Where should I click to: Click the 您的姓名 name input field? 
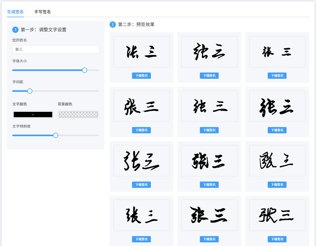click(56, 49)
